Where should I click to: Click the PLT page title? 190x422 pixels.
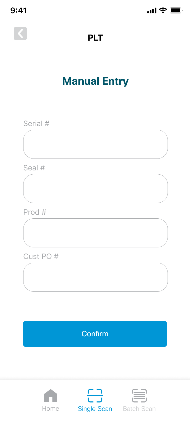point(95,38)
